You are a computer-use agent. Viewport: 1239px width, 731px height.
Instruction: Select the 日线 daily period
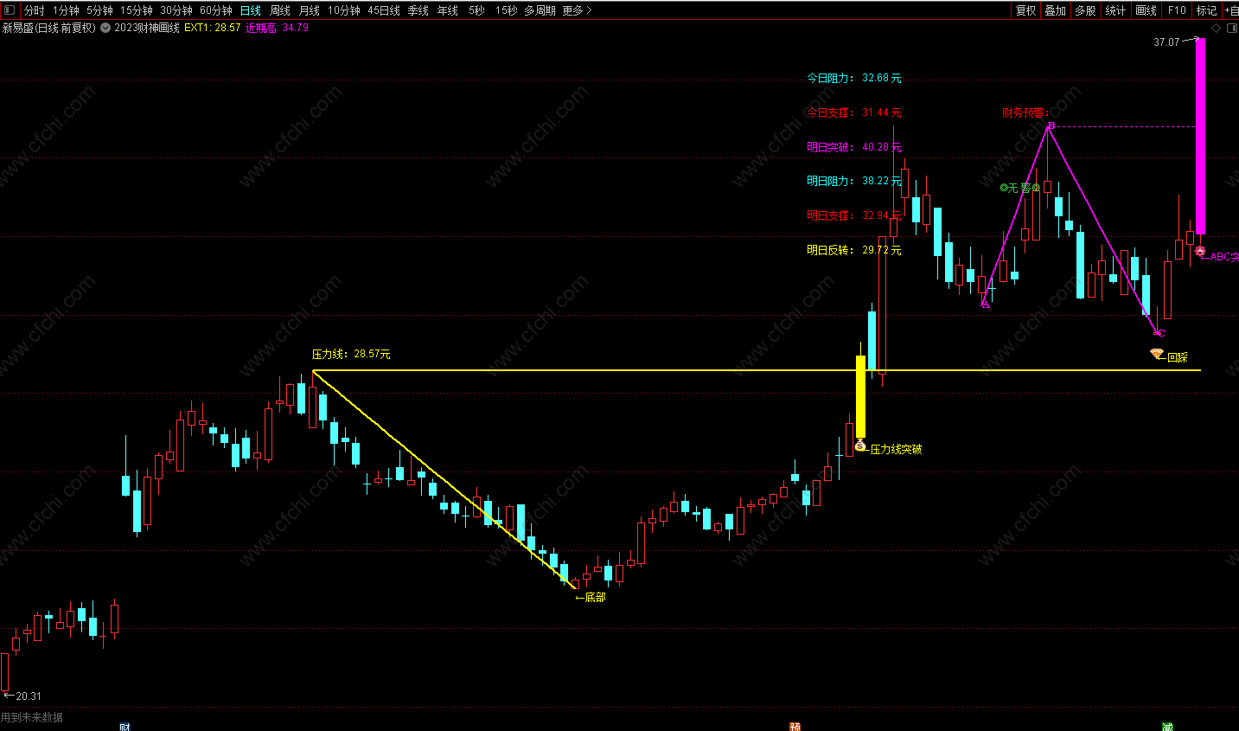point(251,10)
